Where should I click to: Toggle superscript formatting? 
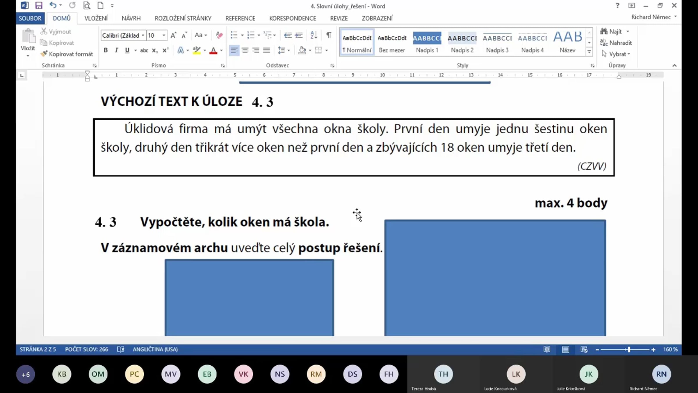(165, 50)
